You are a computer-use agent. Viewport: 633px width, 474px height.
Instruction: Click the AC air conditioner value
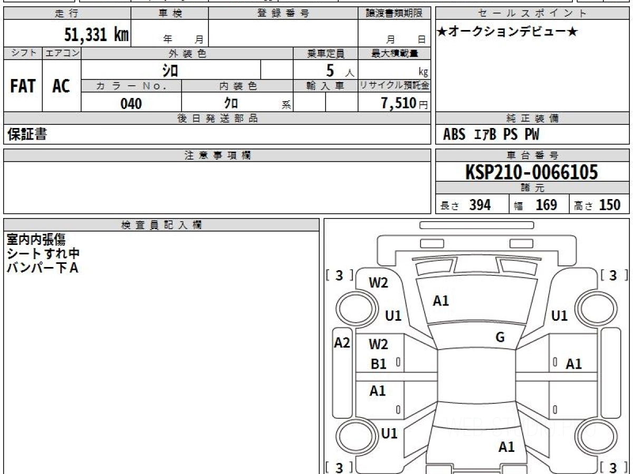(61, 86)
